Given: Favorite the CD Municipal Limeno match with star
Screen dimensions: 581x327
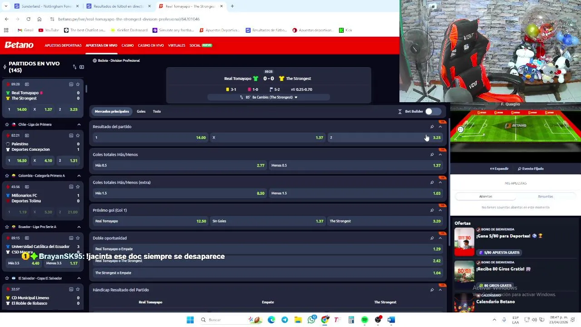Looking at the screenshot, I should coord(78,289).
